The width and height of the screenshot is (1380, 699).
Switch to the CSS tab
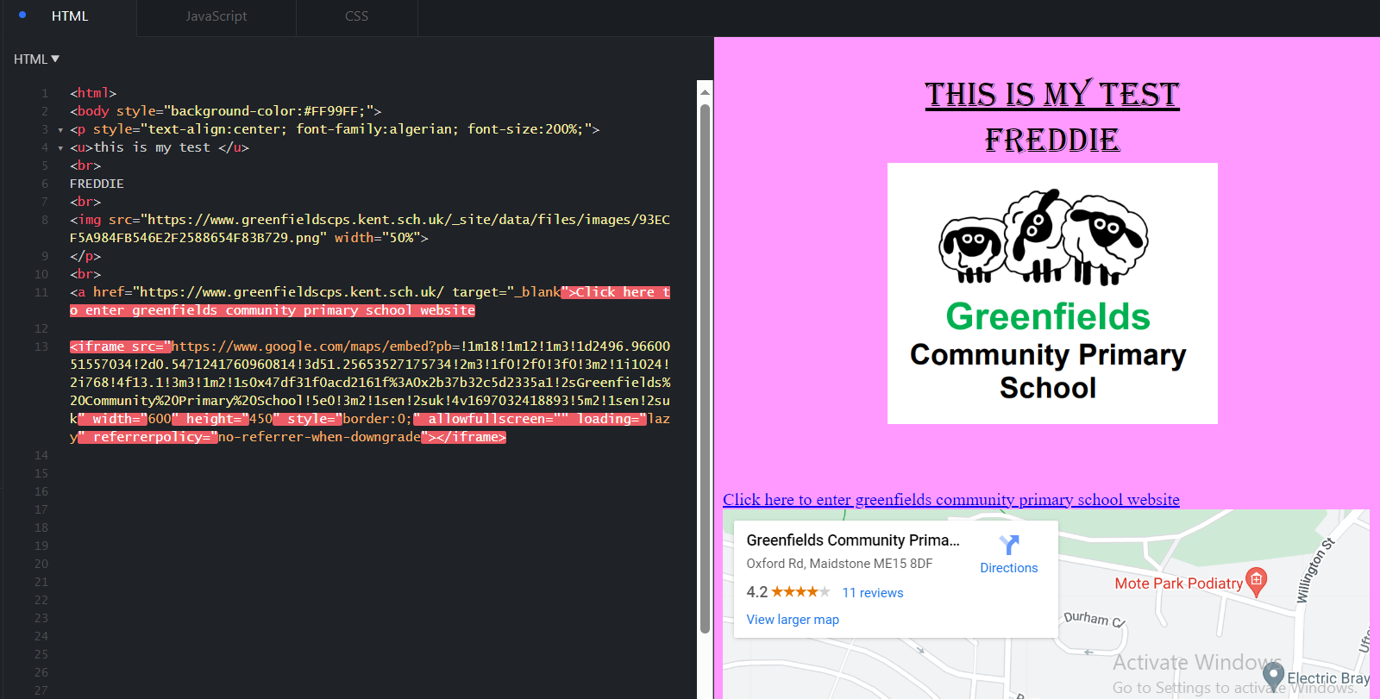point(356,16)
